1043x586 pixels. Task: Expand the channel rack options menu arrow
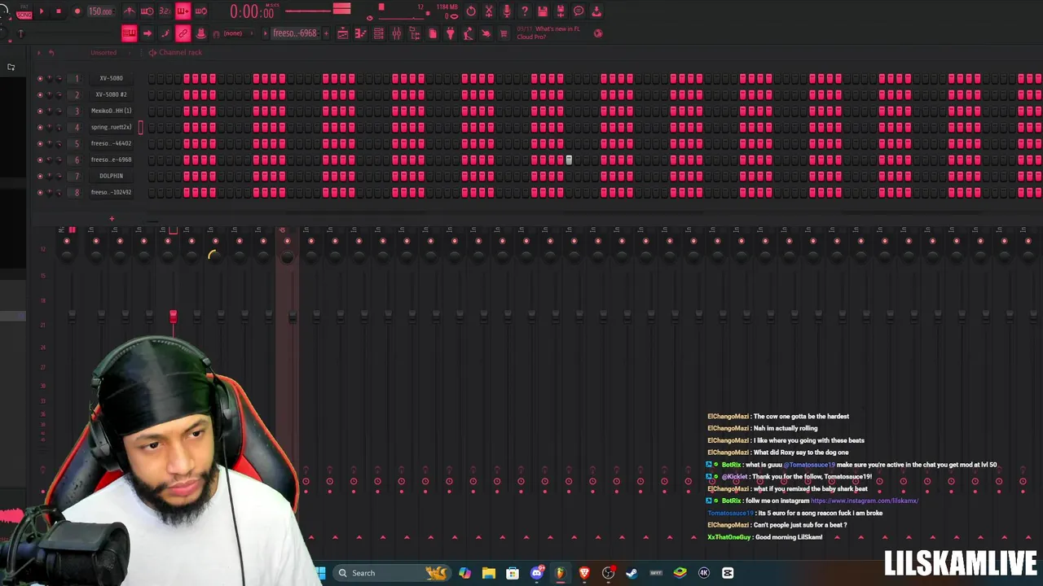pos(38,52)
